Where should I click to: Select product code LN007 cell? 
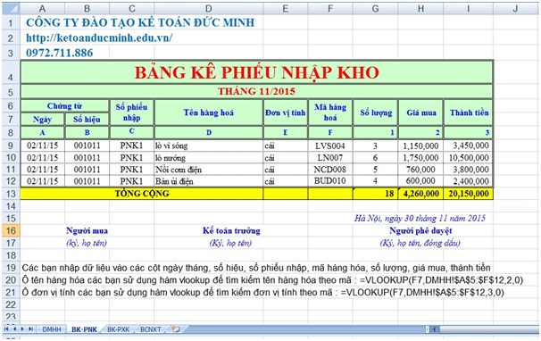[330, 158]
